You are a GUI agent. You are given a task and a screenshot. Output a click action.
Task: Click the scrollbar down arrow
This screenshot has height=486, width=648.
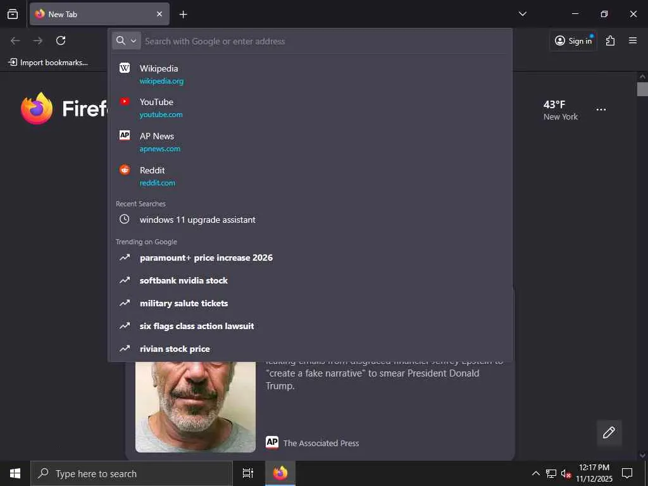pos(642,456)
